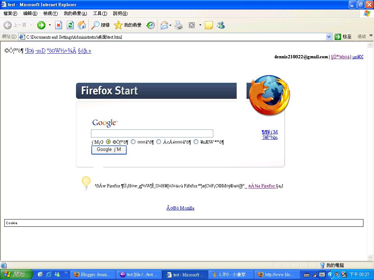Click the IE page icon in status bar
This screenshot has width=374, height=280.
click(4, 265)
